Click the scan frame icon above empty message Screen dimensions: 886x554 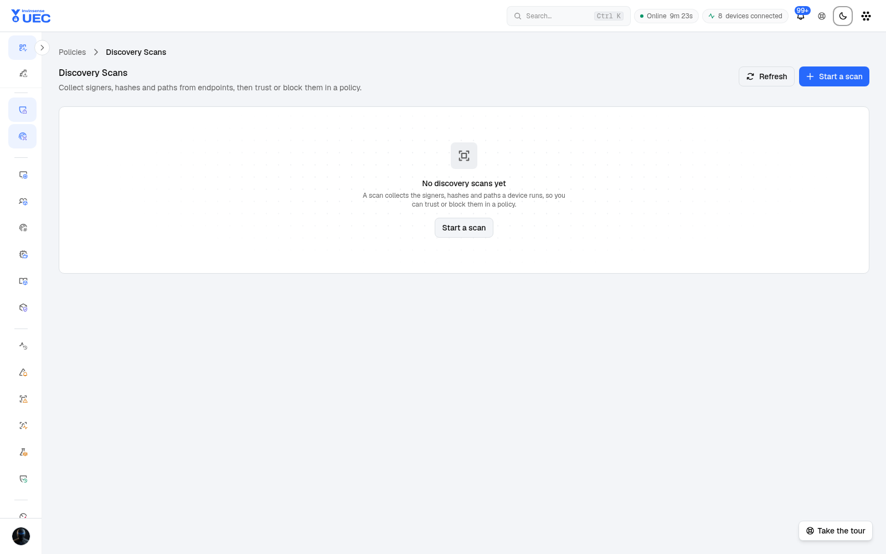click(464, 156)
